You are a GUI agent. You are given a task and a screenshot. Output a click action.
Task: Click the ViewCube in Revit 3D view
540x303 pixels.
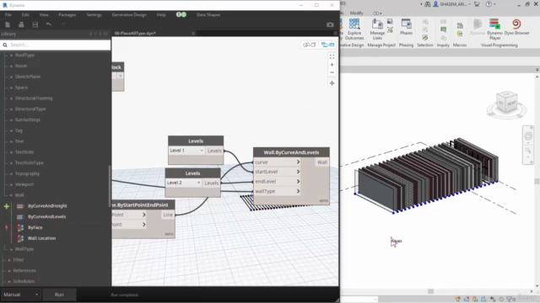pos(507,103)
